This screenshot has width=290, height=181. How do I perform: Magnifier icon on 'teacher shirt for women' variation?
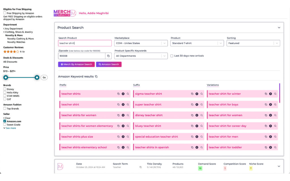point(275,115)
